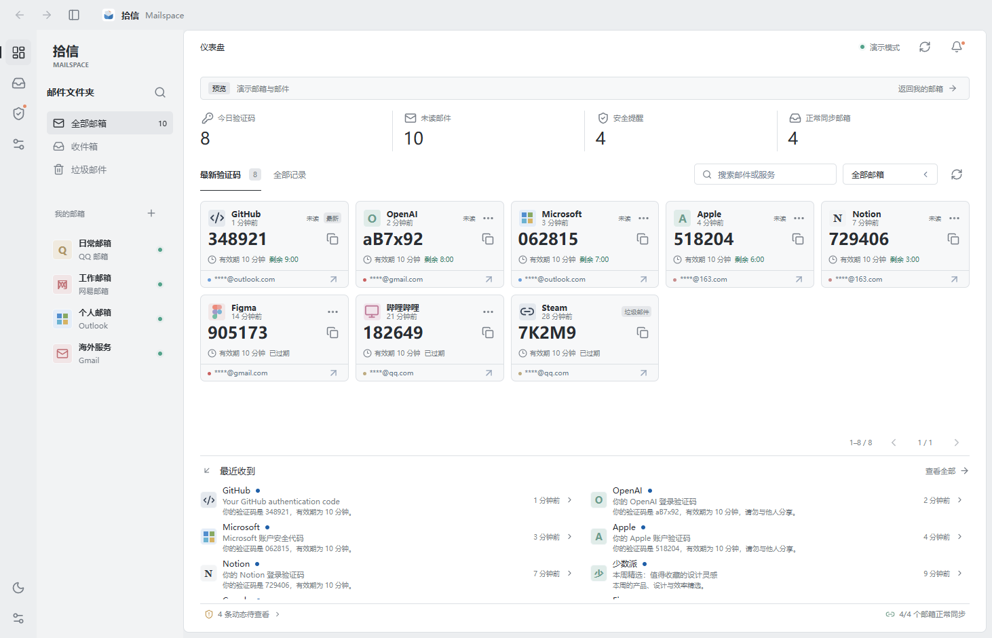Copy the Microsoft code 062815

(643, 239)
